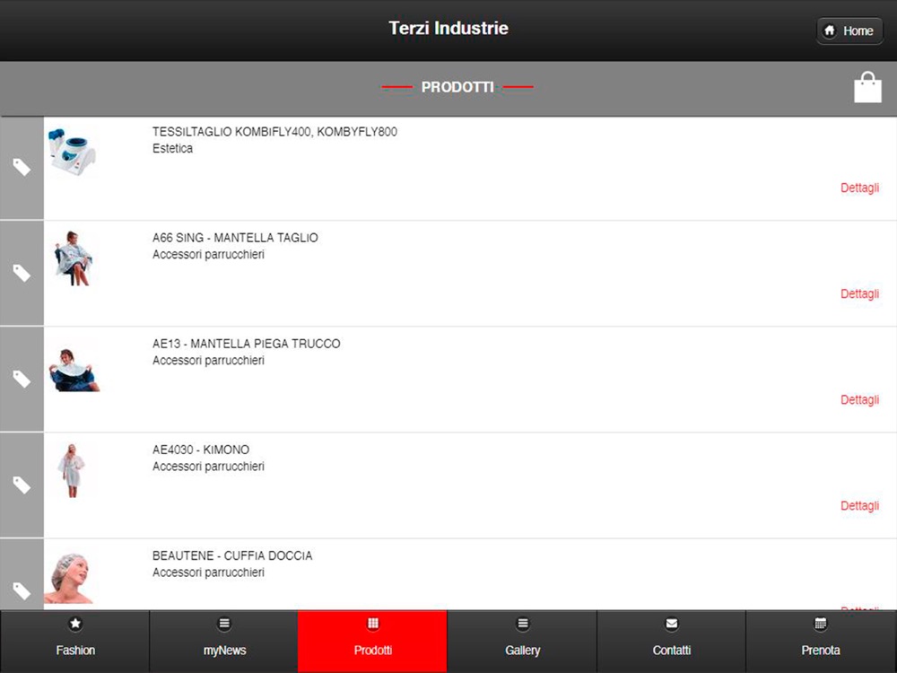Click the tag icon beside AE13 MANTELLA PIEGA

click(x=22, y=379)
